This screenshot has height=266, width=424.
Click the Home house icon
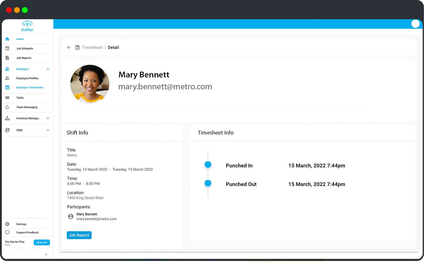(7, 39)
